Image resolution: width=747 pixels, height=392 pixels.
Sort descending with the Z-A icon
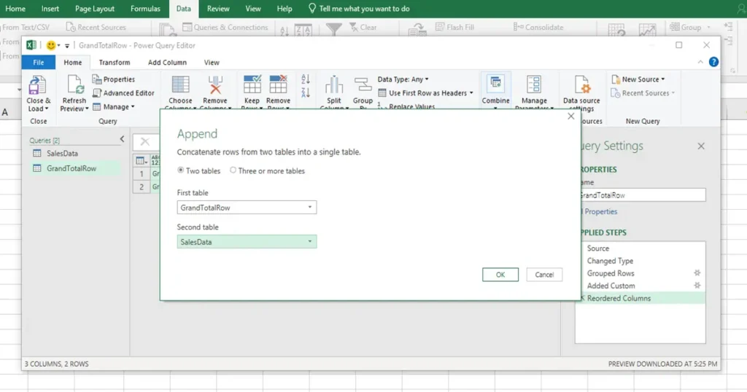306,93
